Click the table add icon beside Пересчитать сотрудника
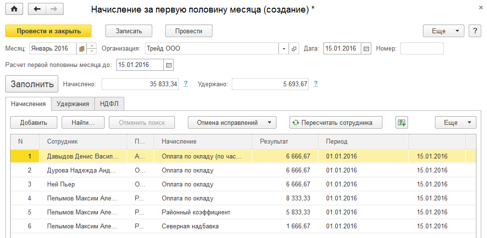The width and height of the screenshot is (487, 238). coord(402,122)
